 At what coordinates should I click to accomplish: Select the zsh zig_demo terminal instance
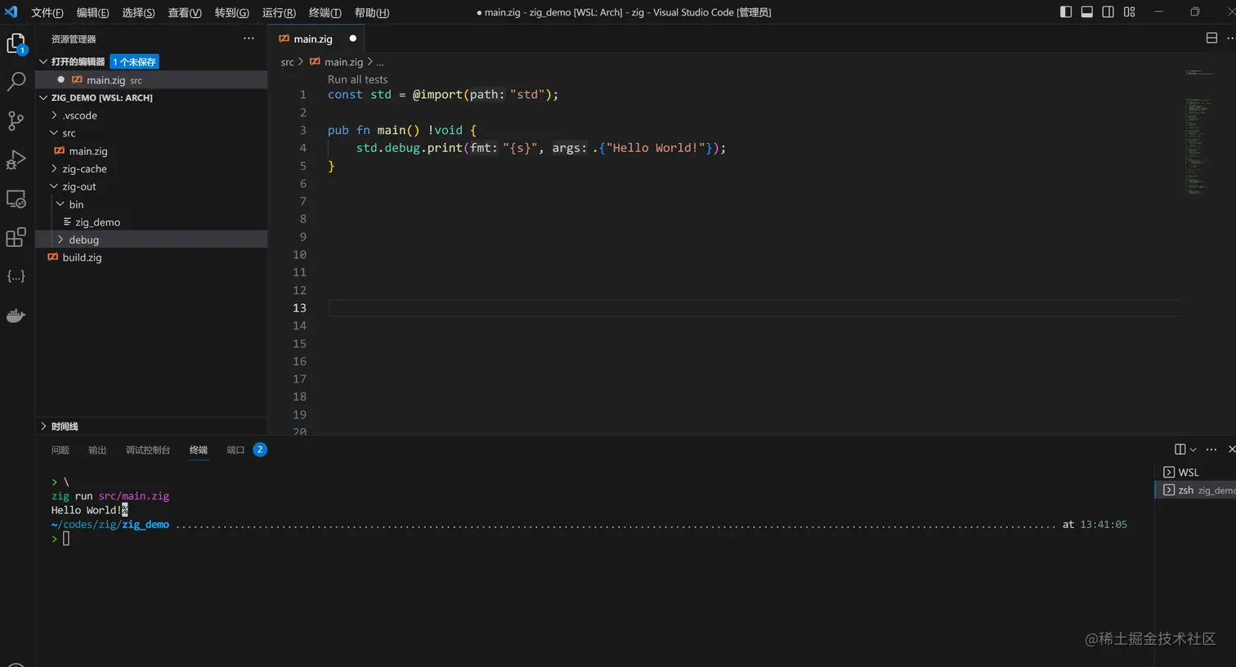[1197, 490]
